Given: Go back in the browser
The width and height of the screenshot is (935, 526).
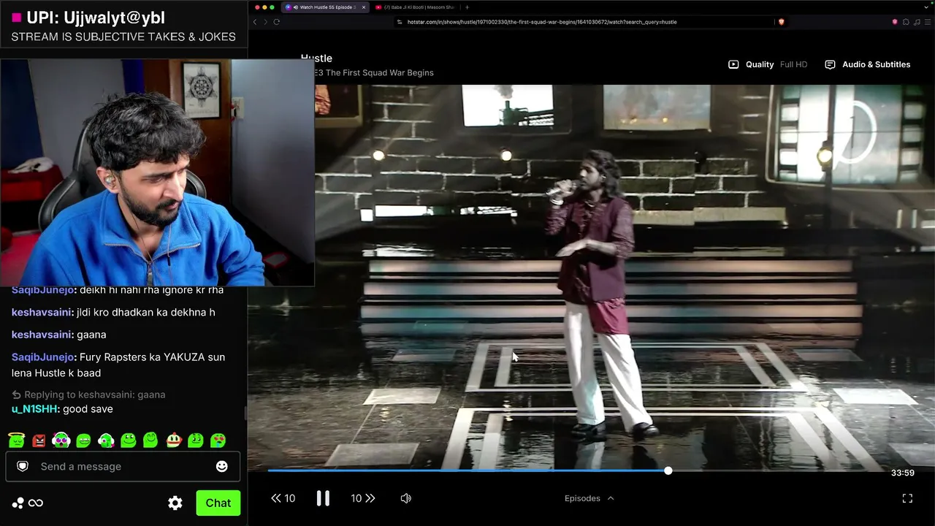Looking at the screenshot, I should [255, 22].
